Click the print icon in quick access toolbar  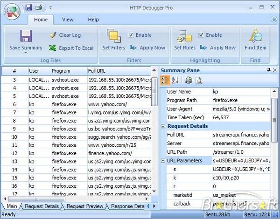[x=39, y=7]
